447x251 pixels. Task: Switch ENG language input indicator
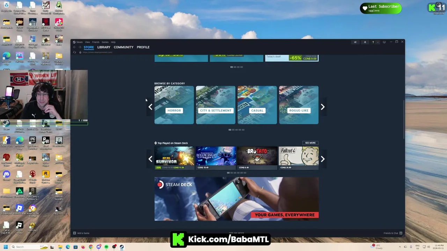[418, 247]
